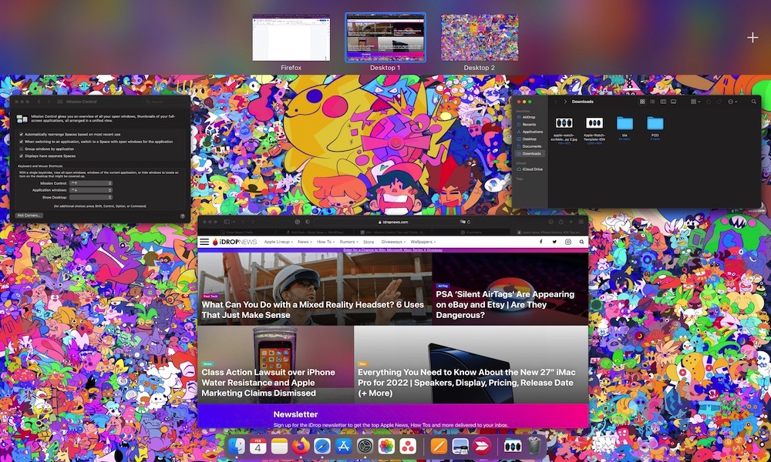Viewport: 771px width, 462px height.
Task: Open the Microsoft Xbox Series X Giveaway link
Action: pos(392,250)
